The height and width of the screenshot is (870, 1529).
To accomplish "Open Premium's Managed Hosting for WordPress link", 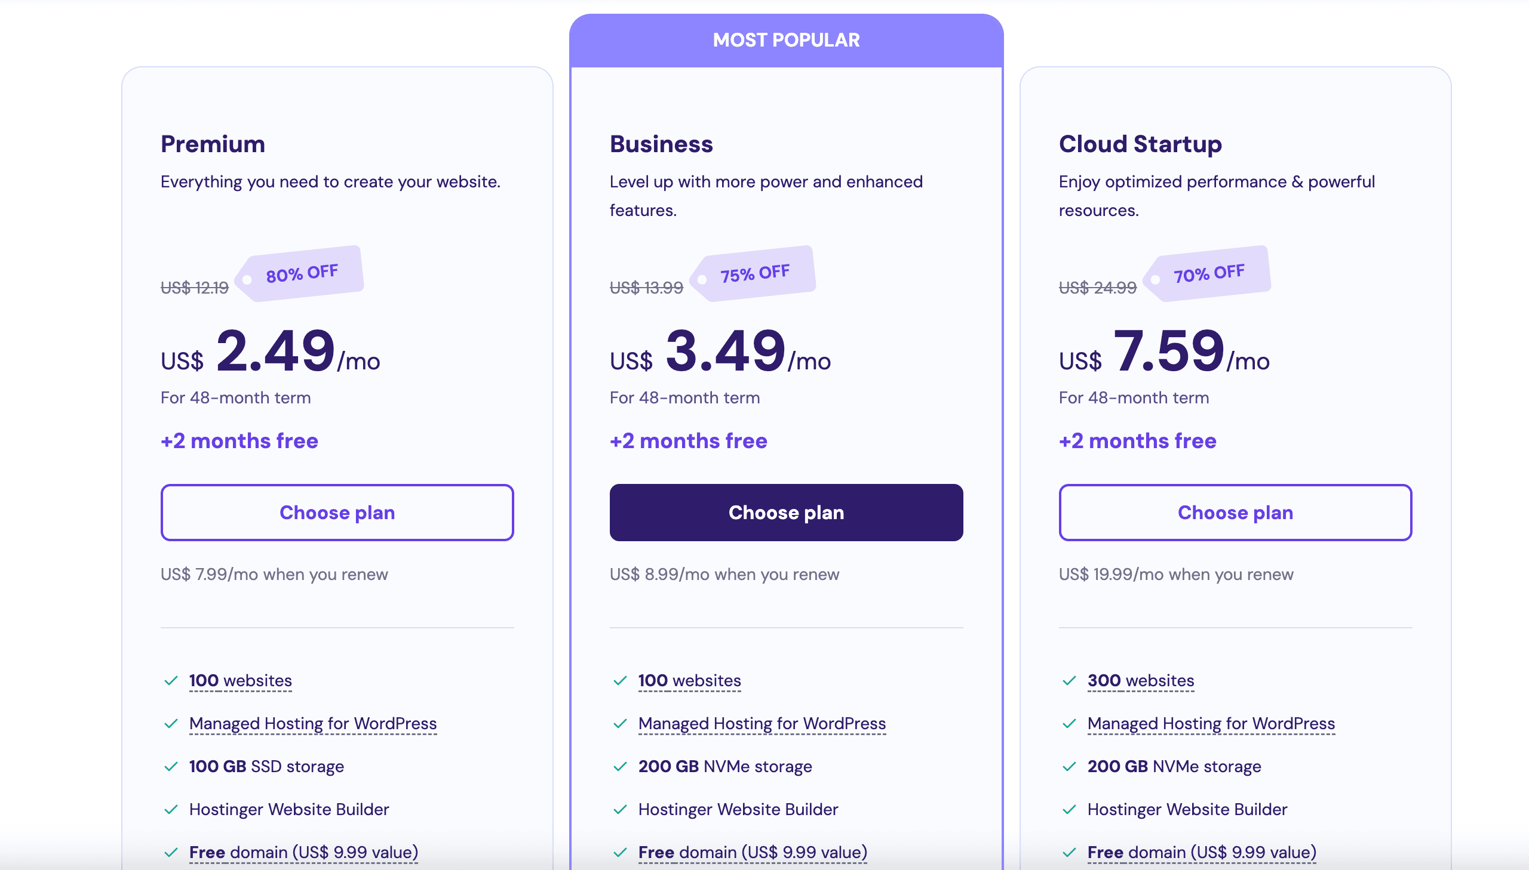I will pos(313,724).
